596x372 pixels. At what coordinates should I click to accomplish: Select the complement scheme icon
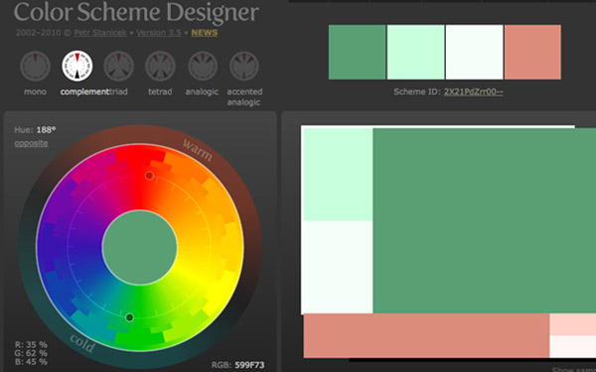pyautogui.click(x=77, y=66)
